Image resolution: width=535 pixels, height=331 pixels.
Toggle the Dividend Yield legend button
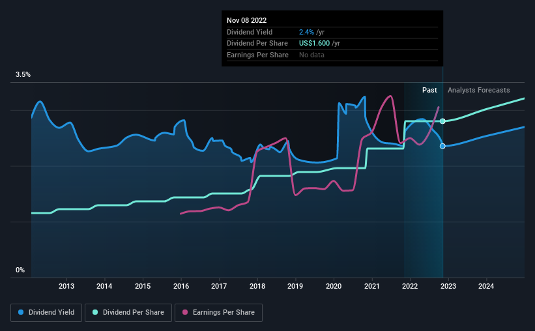pos(46,313)
